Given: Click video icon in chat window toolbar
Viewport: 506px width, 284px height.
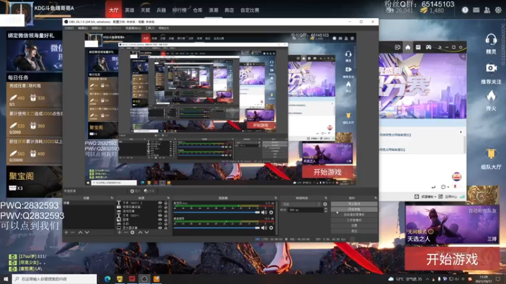Looking at the screenshot, I should [x=398, y=47].
